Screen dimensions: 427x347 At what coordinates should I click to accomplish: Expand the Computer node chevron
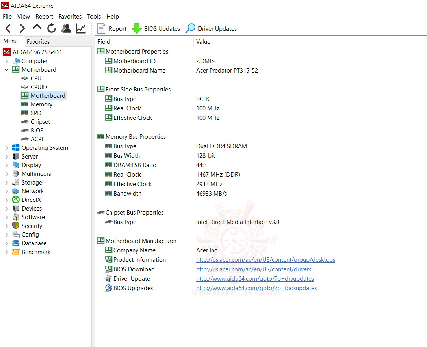(7, 61)
